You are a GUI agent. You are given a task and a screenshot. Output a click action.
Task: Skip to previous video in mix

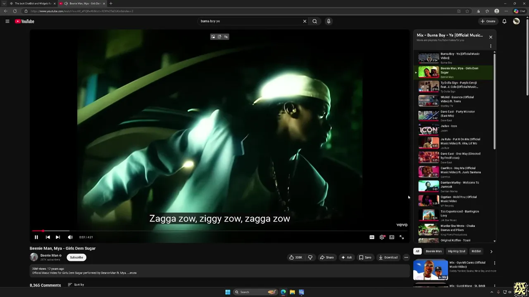click(x=48, y=237)
